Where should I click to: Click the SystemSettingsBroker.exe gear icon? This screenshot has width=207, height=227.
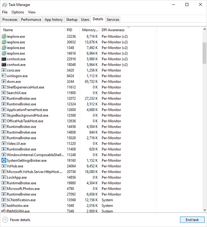coord(4,160)
